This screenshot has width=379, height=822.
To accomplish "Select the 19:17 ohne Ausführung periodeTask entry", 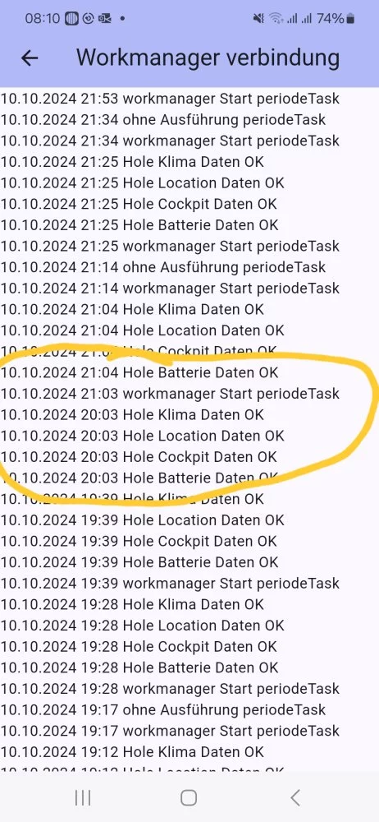I will pyautogui.click(x=163, y=709).
